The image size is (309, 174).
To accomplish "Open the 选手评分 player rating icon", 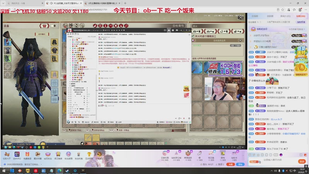I will [x=17, y=156].
